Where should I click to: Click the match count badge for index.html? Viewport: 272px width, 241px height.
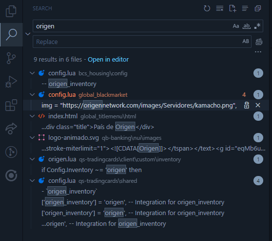click(258, 116)
